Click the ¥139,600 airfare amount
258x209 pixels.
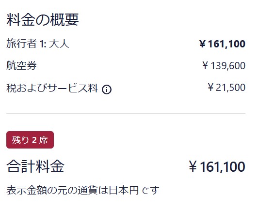coord(224,66)
